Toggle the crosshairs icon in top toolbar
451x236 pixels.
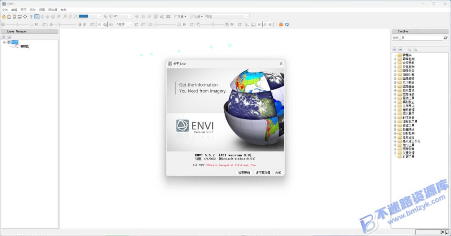25,17
